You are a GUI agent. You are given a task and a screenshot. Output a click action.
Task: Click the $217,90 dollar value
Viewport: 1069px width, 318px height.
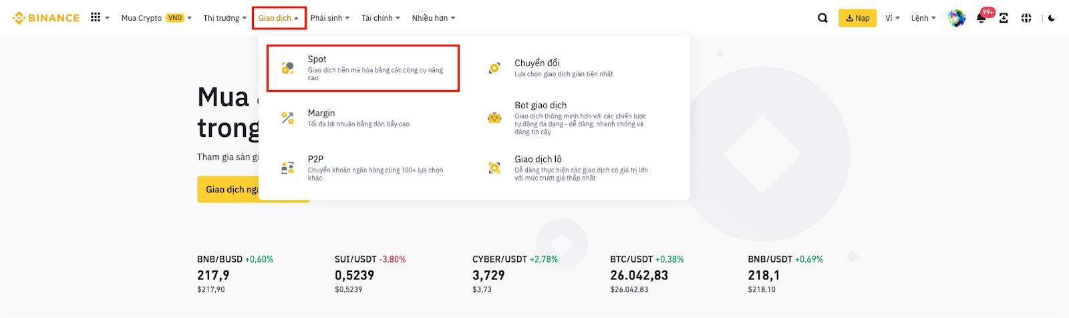coord(211,289)
